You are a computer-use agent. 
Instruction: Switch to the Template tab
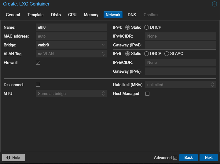pos(35,15)
